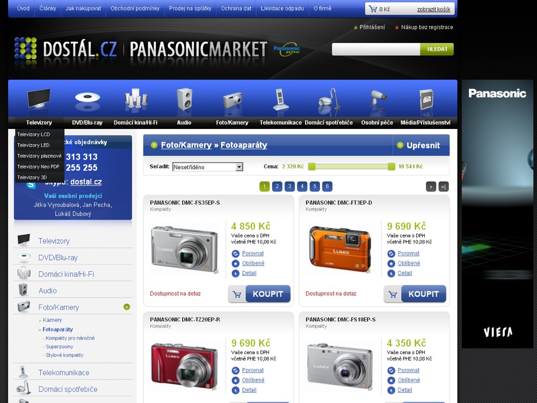Image resolution: width=537 pixels, height=403 pixels.
Task: Open the Obchodní podmínky top menu item
Action: click(x=135, y=9)
